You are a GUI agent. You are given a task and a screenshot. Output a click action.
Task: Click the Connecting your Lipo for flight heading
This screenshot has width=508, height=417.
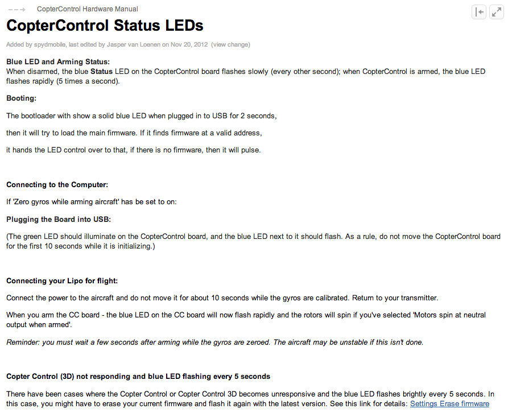(62, 281)
